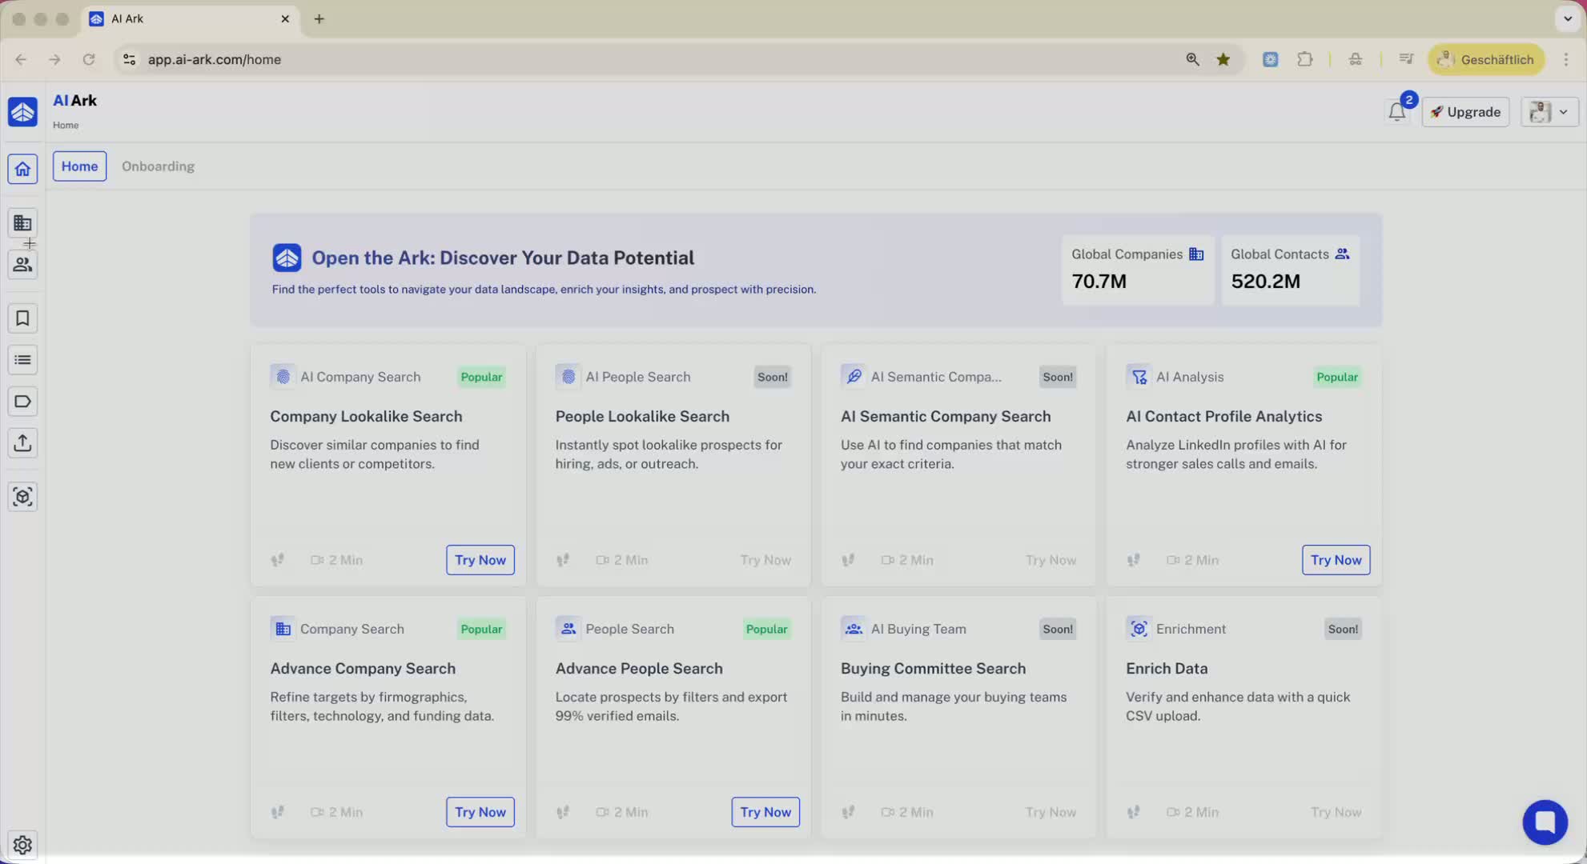Click the Upgrade button
The image size is (1587, 864).
tap(1465, 112)
